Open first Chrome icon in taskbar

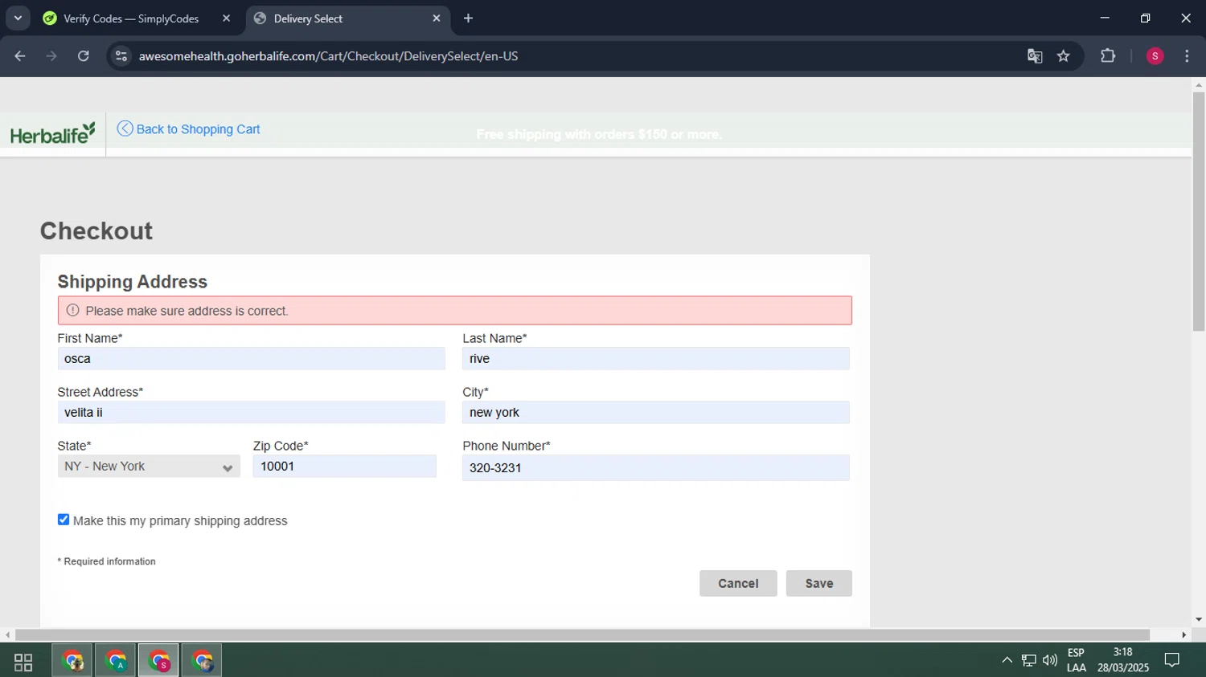[x=73, y=662]
